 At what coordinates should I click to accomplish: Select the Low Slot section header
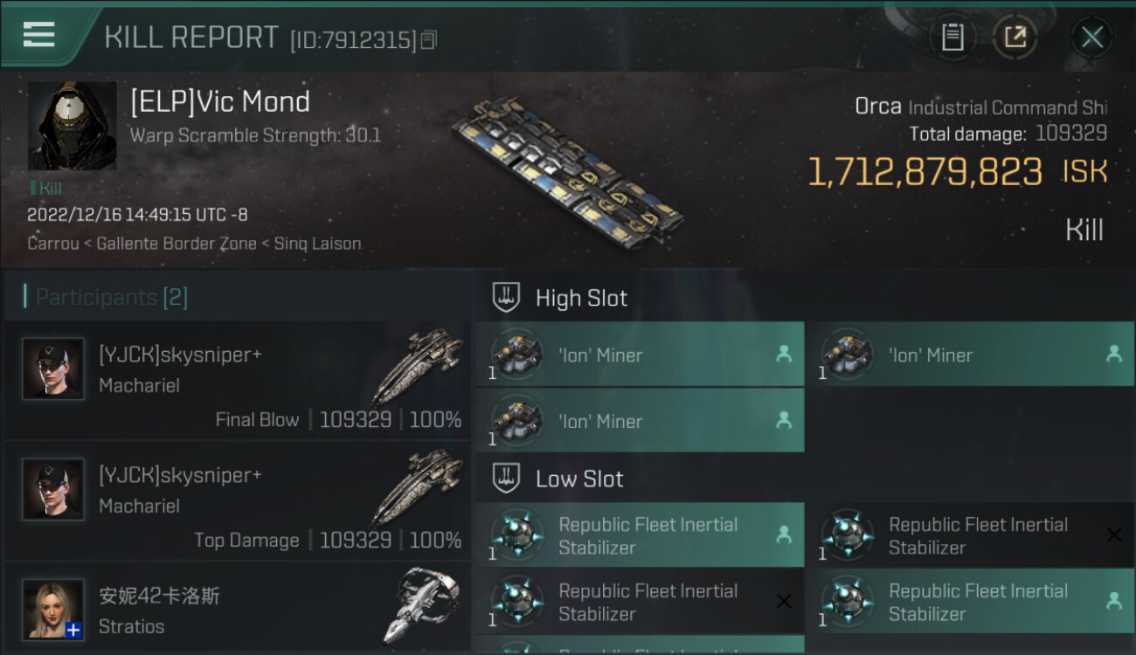pos(579,479)
